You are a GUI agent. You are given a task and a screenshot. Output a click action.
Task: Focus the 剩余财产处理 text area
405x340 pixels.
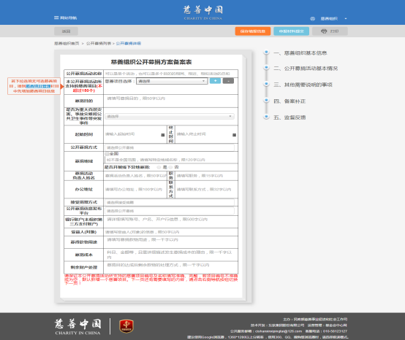click(170, 267)
